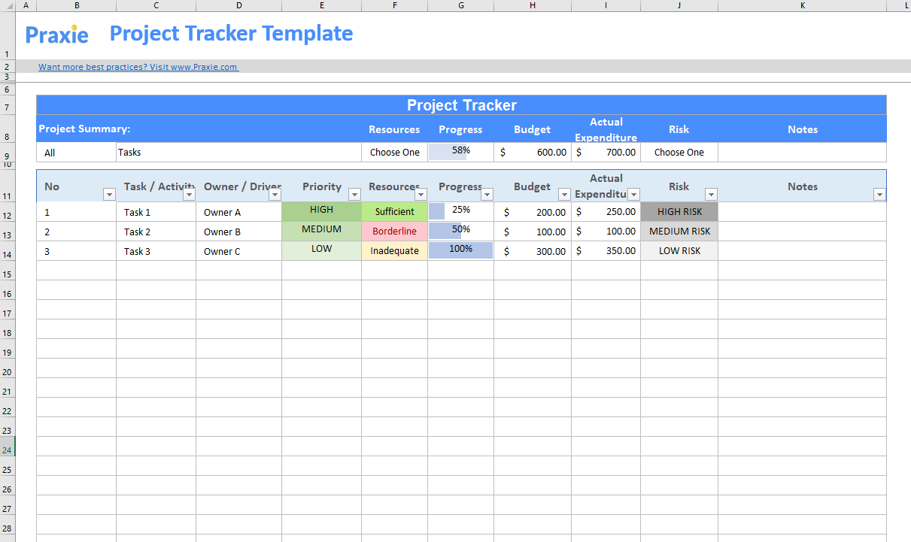Screen dimensions: 911x542
Task: Select the 'All' project summary cell
Action: point(75,152)
